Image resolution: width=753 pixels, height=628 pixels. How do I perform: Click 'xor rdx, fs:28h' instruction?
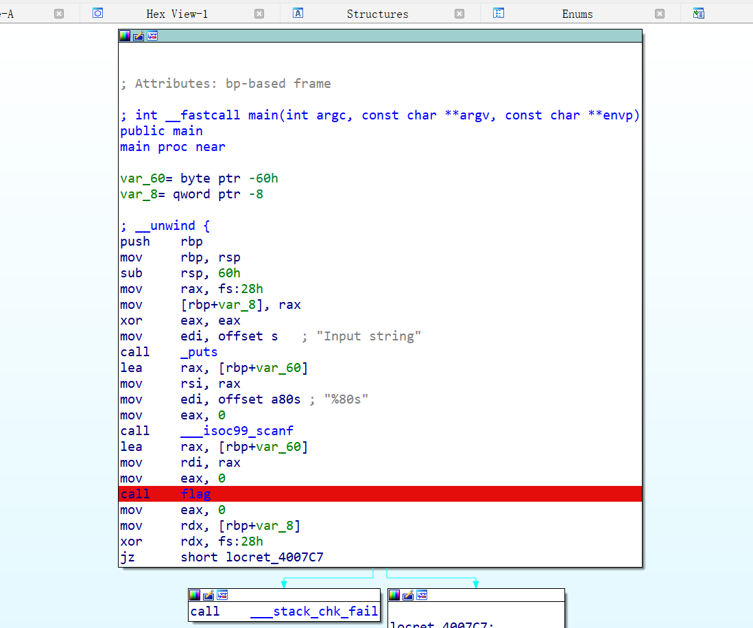pyautogui.click(x=191, y=542)
